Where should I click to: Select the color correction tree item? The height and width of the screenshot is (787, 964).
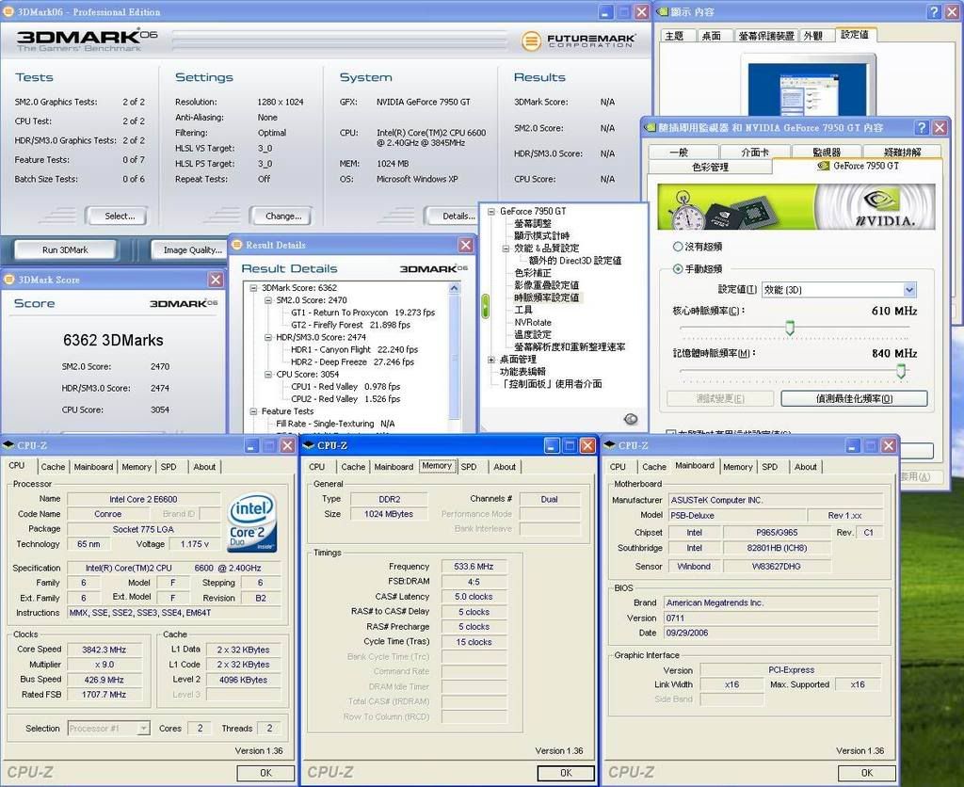tap(533, 273)
